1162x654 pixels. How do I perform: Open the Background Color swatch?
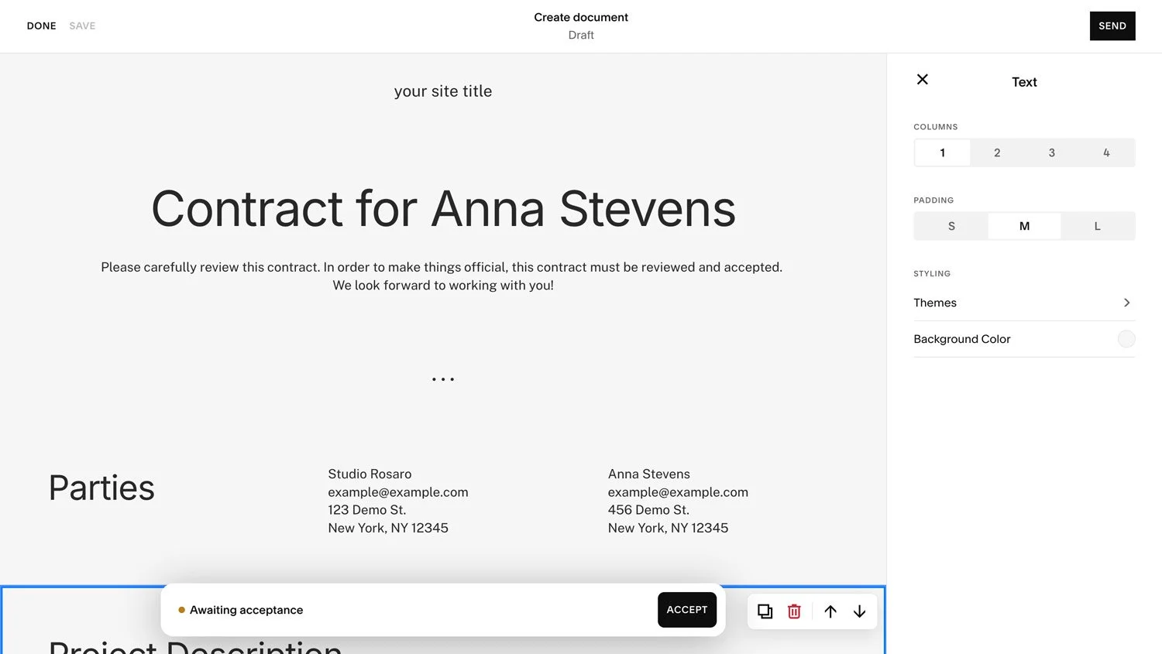click(1126, 339)
